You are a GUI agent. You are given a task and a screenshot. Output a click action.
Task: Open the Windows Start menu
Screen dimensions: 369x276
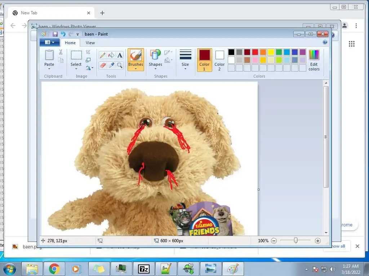pos(9,269)
